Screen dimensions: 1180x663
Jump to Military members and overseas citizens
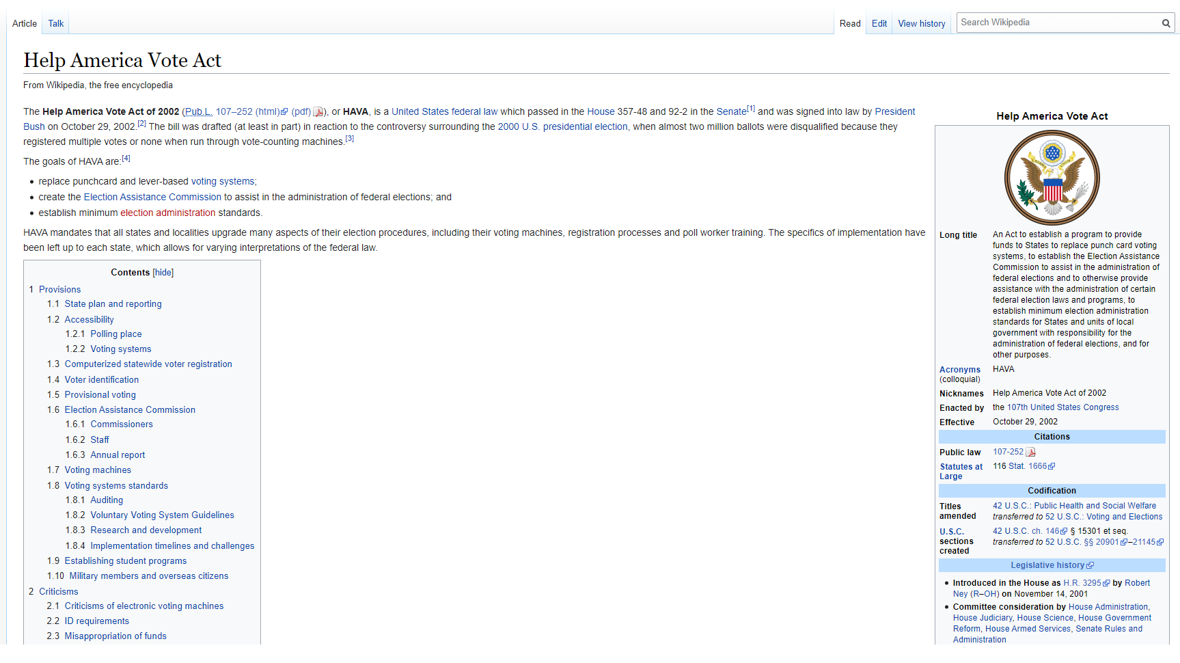click(x=149, y=576)
